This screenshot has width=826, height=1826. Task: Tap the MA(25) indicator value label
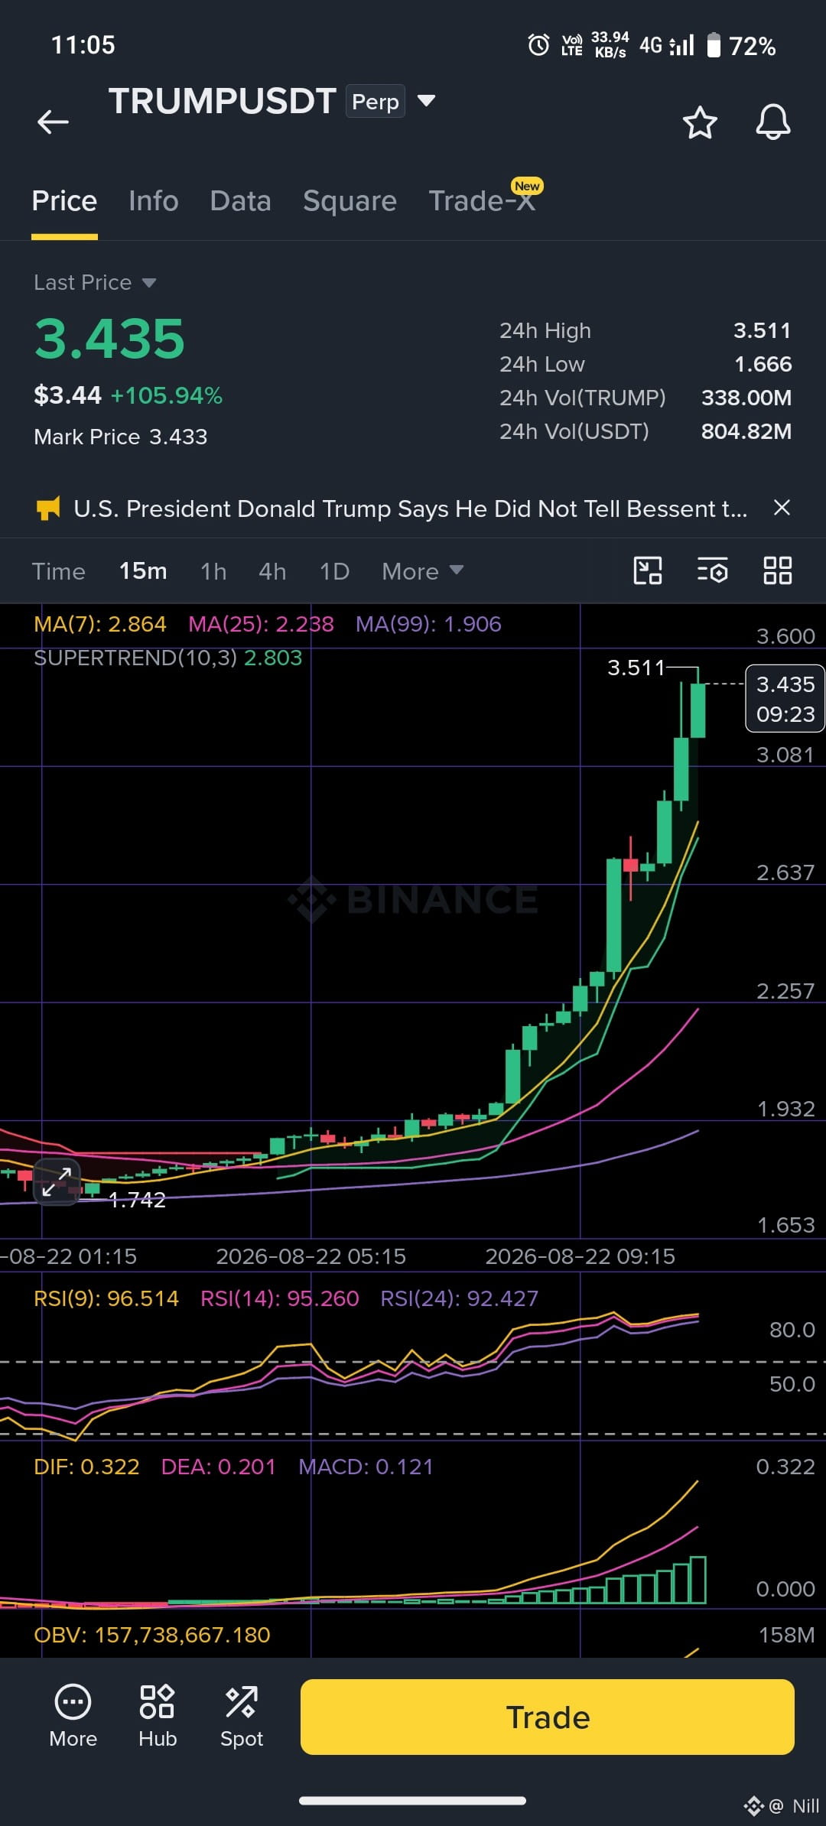coord(261,624)
